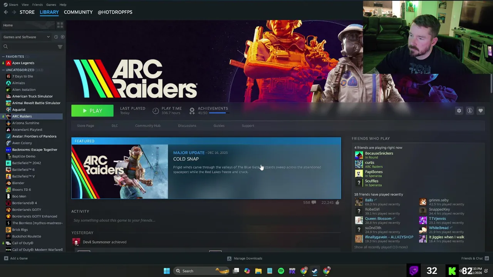
Task: Open the library advanced filter icon
Action: click(60, 47)
